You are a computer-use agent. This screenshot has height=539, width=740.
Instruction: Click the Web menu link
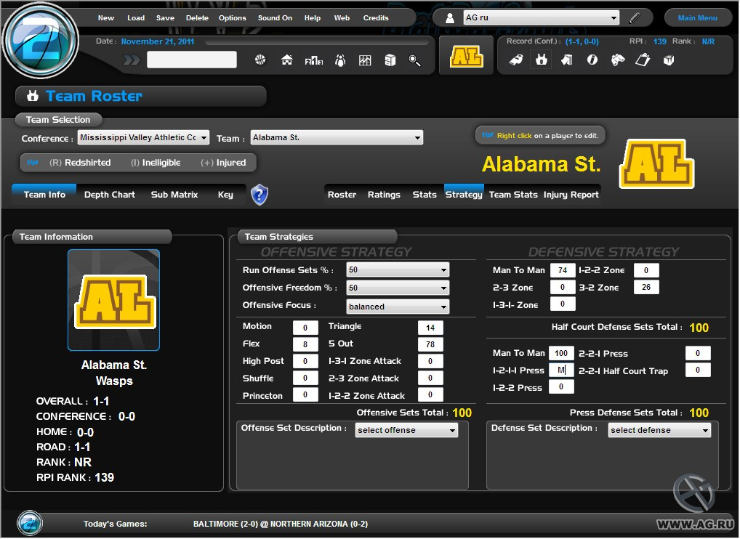click(x=342, y=18)
